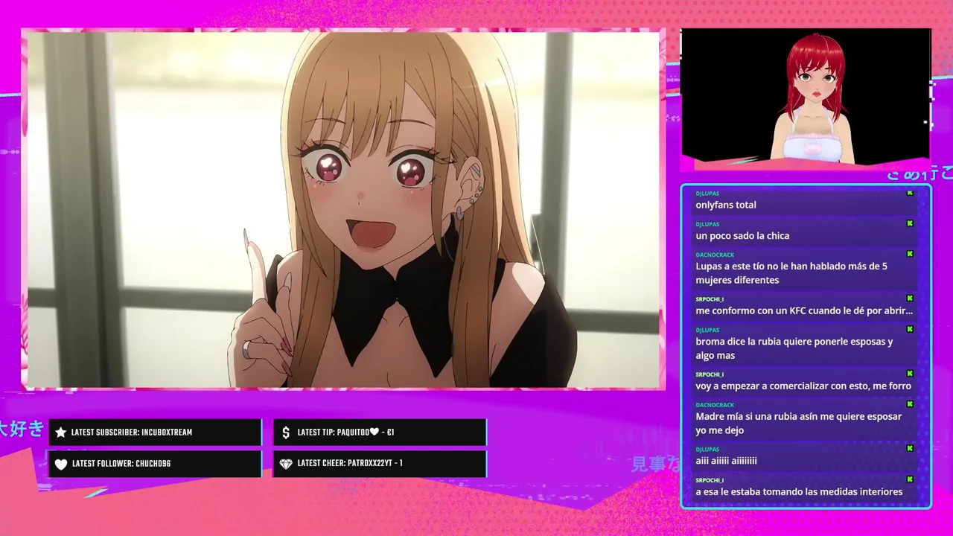Screen dimensions: 953x536
Task: Click username SRPOCHI_I on 'me conformo con' message
Action: pos(710,299)
